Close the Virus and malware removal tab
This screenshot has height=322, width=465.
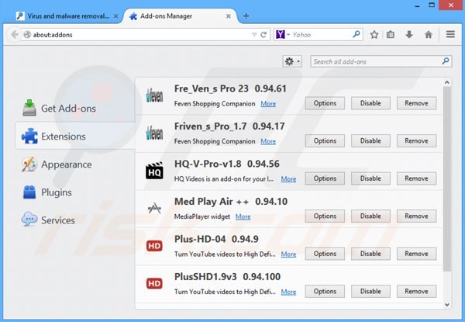point(115,16)
